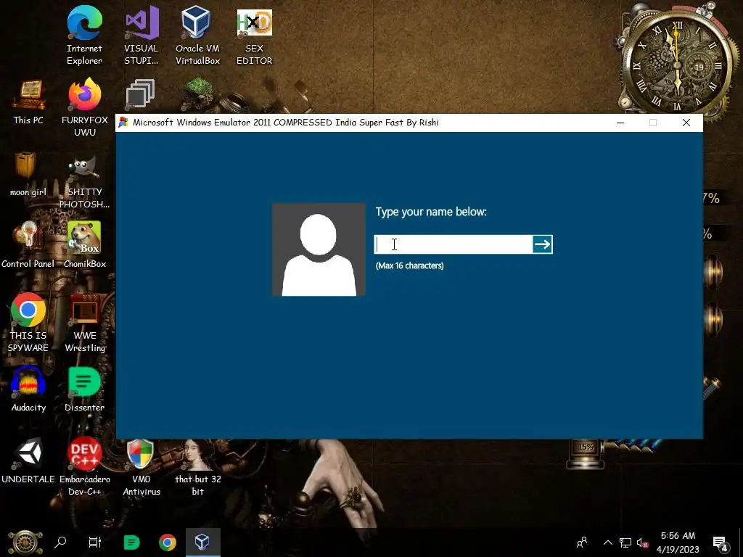Screen dimensions: 743x557
Task: Open Task View on the taskbar
Action: 95,542
